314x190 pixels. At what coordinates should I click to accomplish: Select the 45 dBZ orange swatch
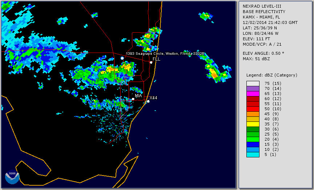253,114
